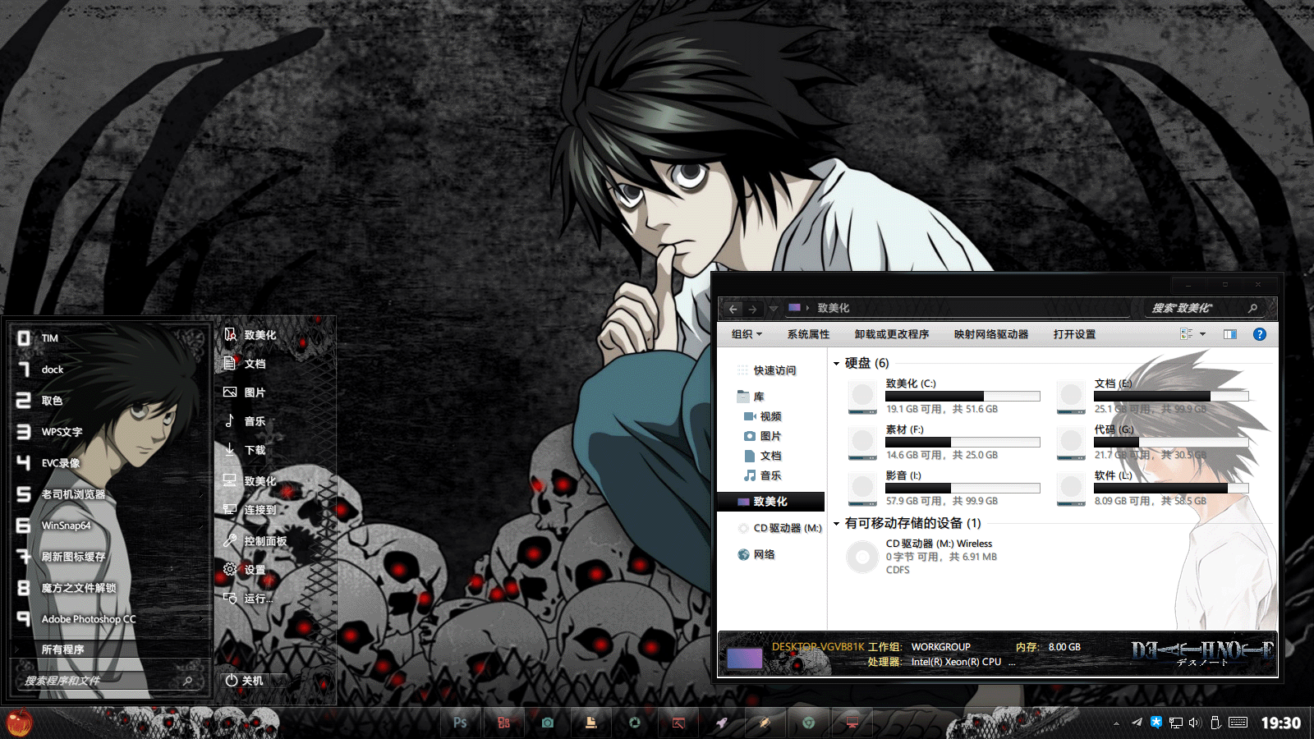This screenshot has height=739, width=1314.
Task: Collapse the 有可移动存储的设备 group
Action: click(836, 523)
